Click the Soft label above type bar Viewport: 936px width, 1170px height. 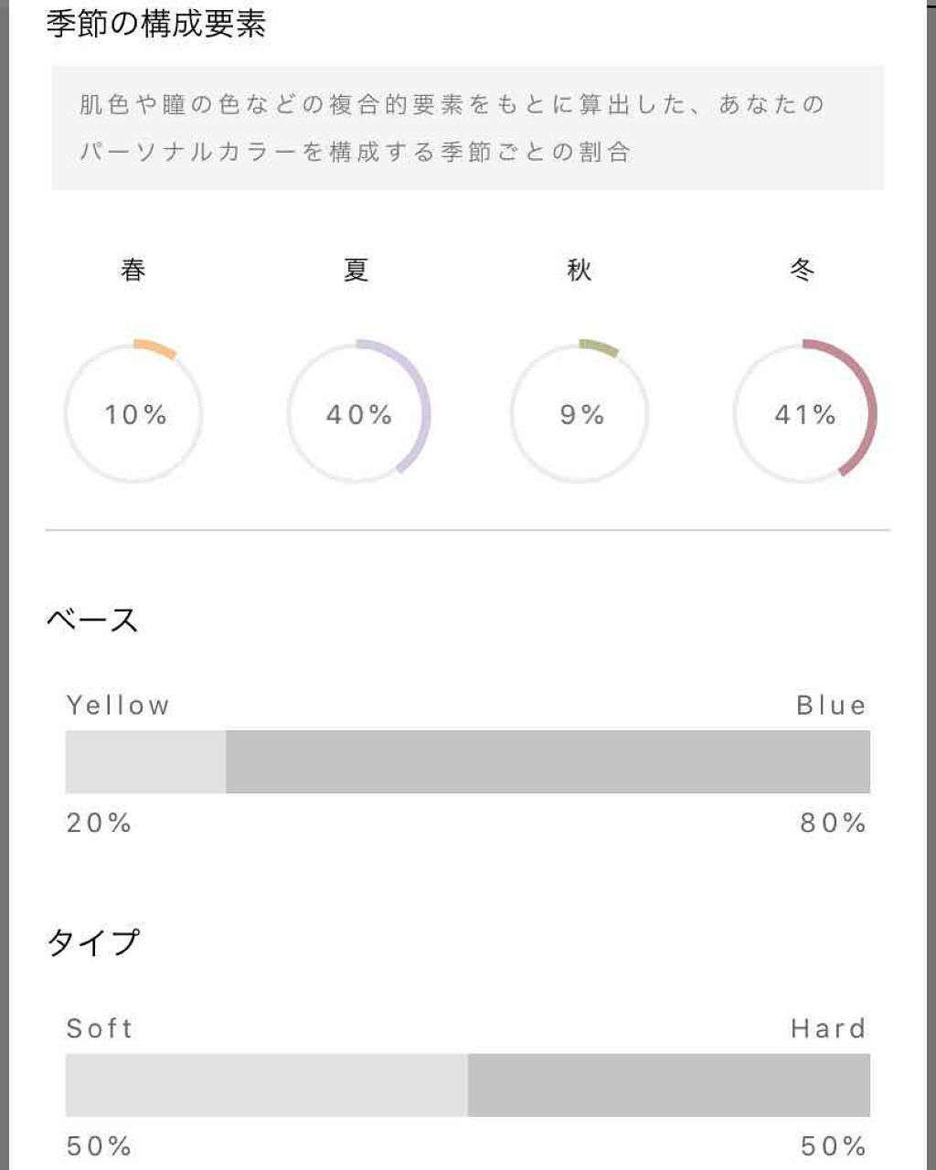100,1028
